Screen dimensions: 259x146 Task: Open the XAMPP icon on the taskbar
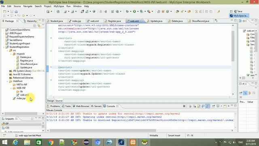[133, 142]
